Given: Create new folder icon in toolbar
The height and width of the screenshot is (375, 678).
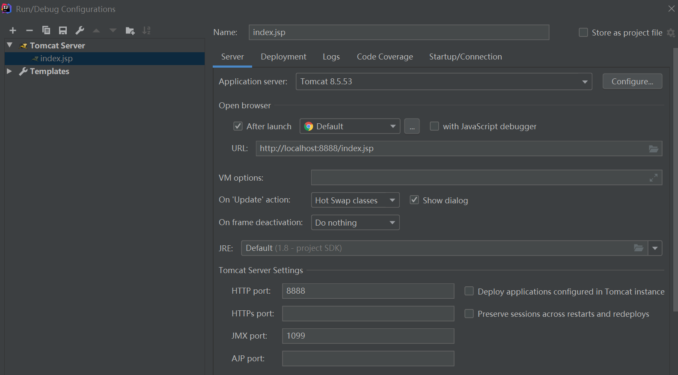Looking at the screenshot, I should coord(130,30).
